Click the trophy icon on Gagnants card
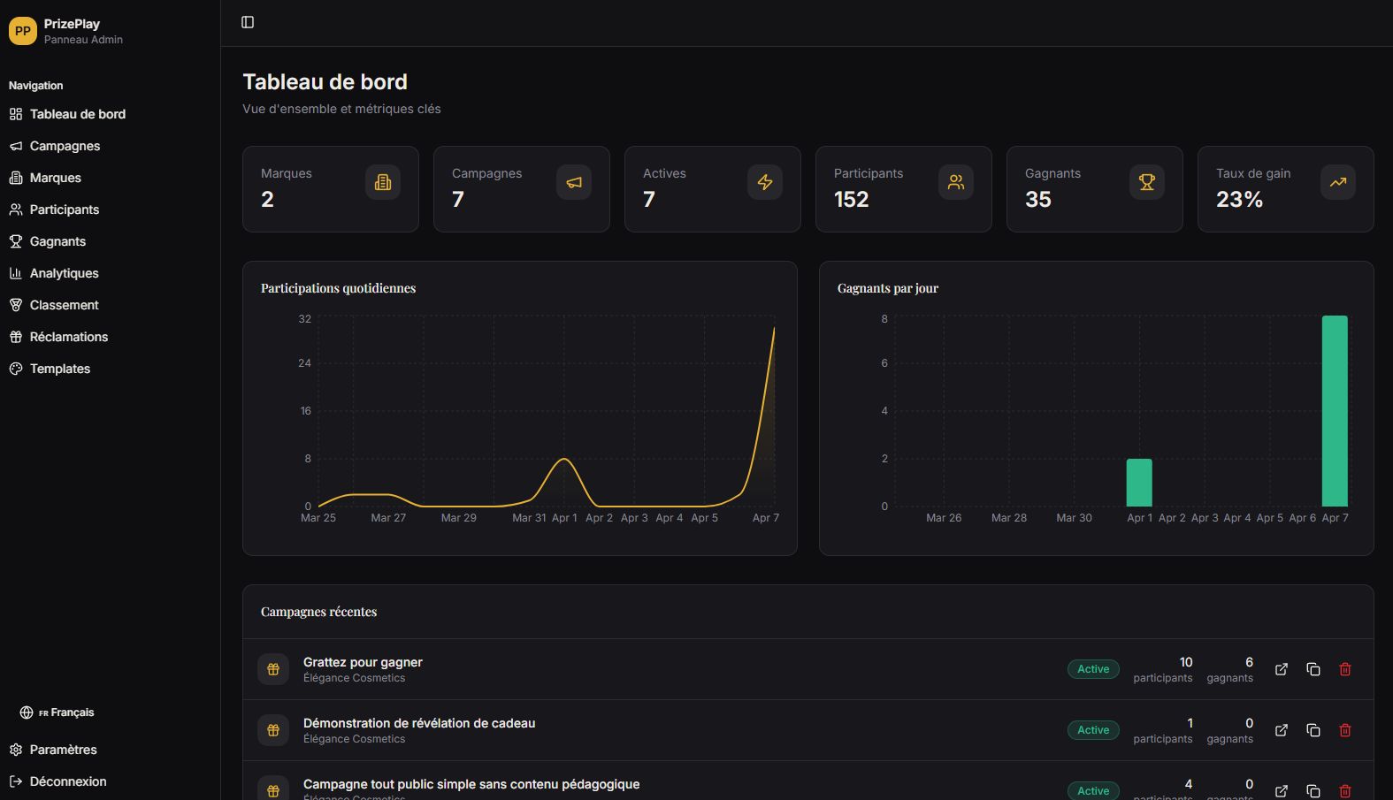This screenshot has height=800, width=1393. (x=1146, y=182)
